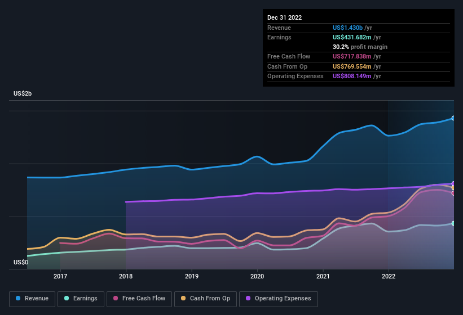
Task: Click the US$808.149m operating expenses value
Action: click(352, 76)
